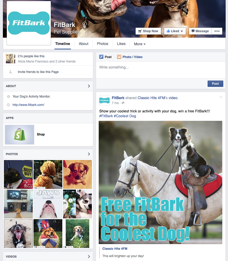The width and height of the screenshot is (228, 261).
Task: Expand the ABOUT section arrow
Action: pos(89,86)
